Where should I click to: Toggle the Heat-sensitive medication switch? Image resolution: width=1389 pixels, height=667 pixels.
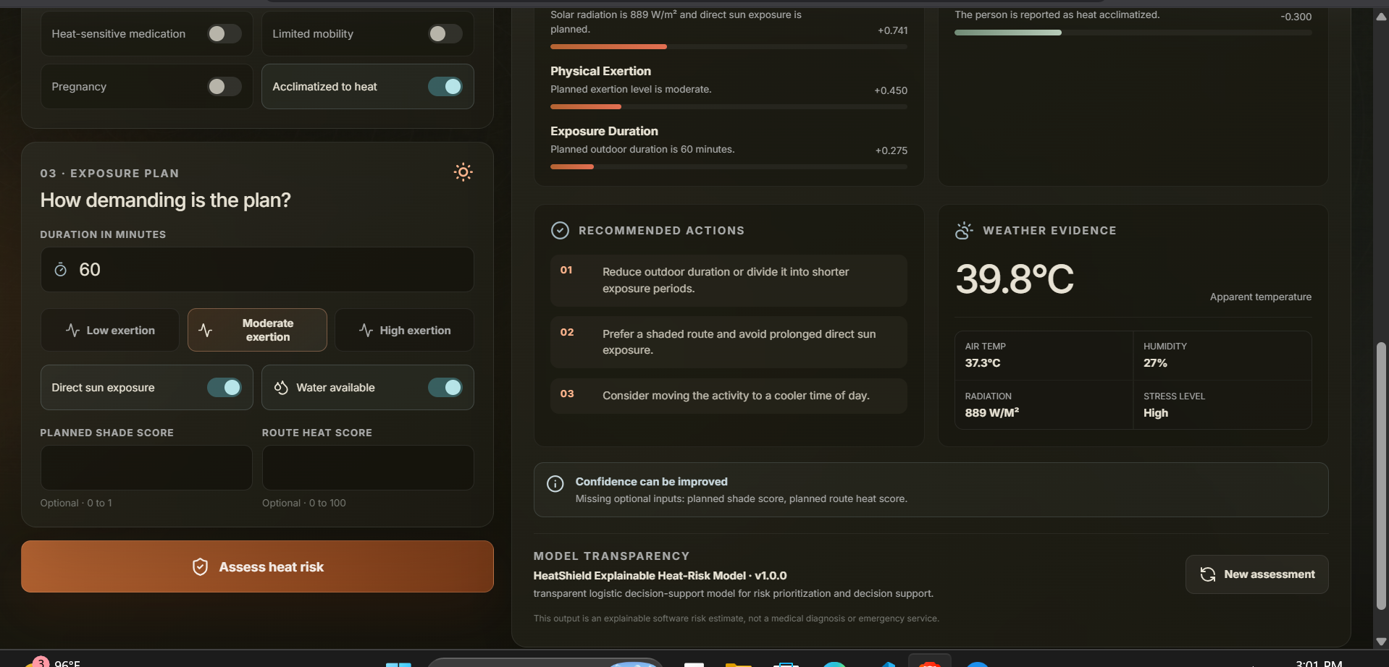pyautogui.click(x=224, y=33)
